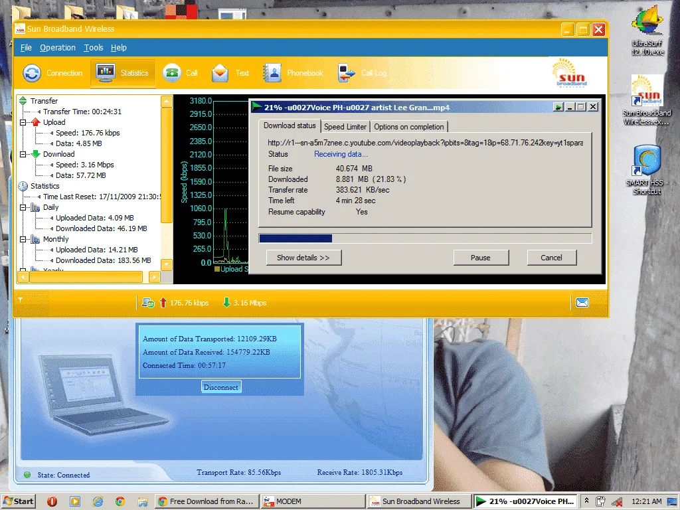Image resolution: width=680 pixels, height=510 pixels.
Task: Click the network signal tray icon
Action: 617,502
